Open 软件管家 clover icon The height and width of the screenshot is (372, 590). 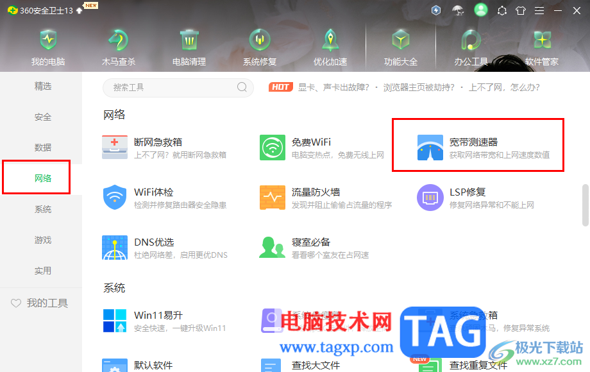[x=542, y=40]
